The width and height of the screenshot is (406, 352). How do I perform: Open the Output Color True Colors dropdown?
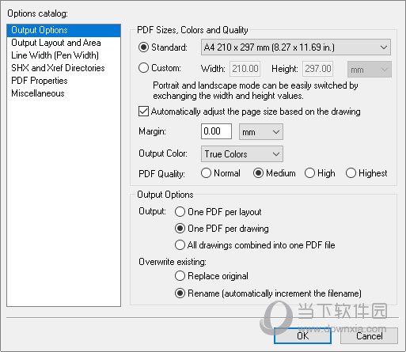click(242, 153)
